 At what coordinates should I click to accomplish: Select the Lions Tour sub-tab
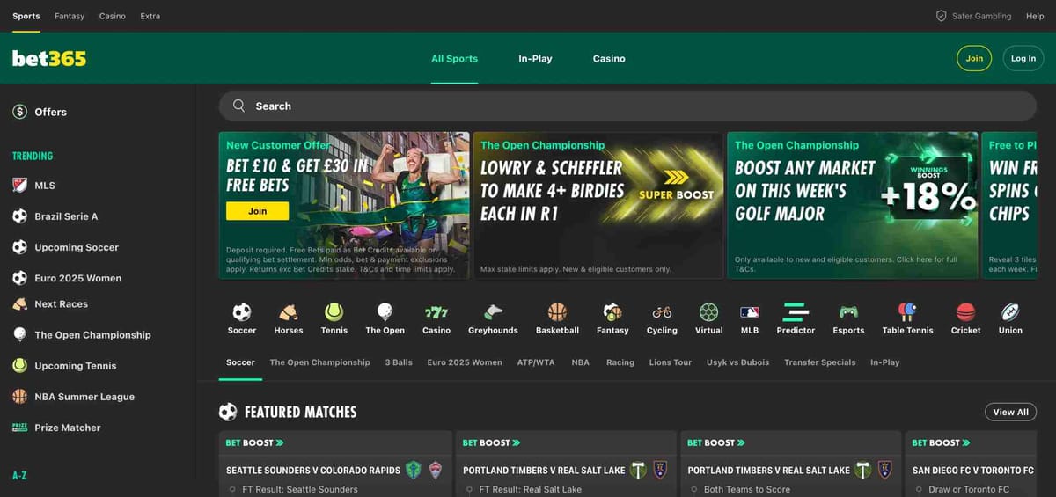click(671, 362)
